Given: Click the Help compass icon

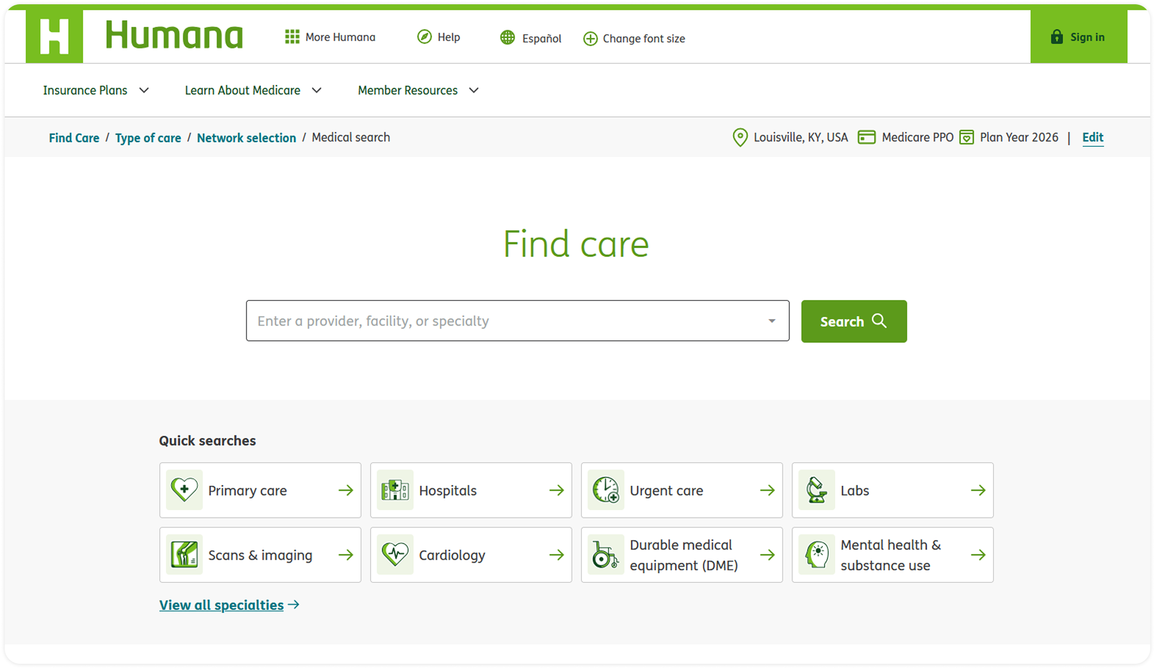Looking at the screenshot, I should (424, 37).
